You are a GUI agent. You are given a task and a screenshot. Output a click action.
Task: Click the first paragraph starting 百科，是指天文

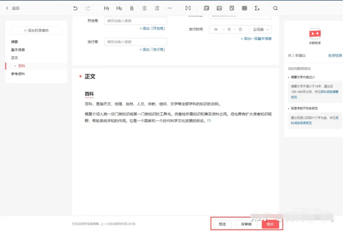[x=153, y=104]
